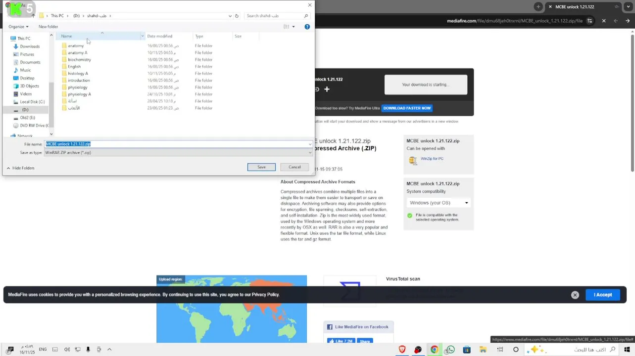Click Facebook Share button
The height and width of the screenshot is (356, 635).
click(365, 341)
